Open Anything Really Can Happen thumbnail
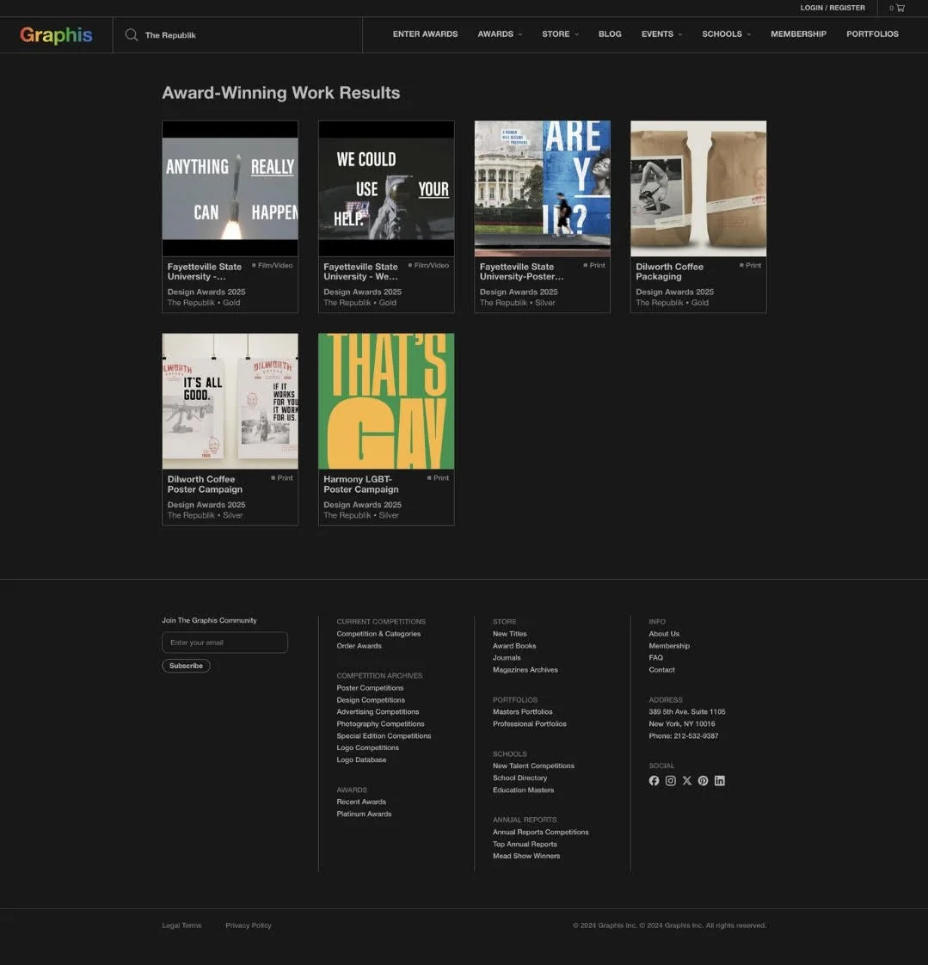 pos(230,188)
